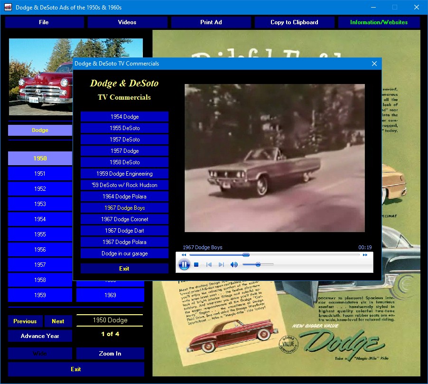Select '59 DeSoto w/ Rock Hudson video

(x=124, y=185)
